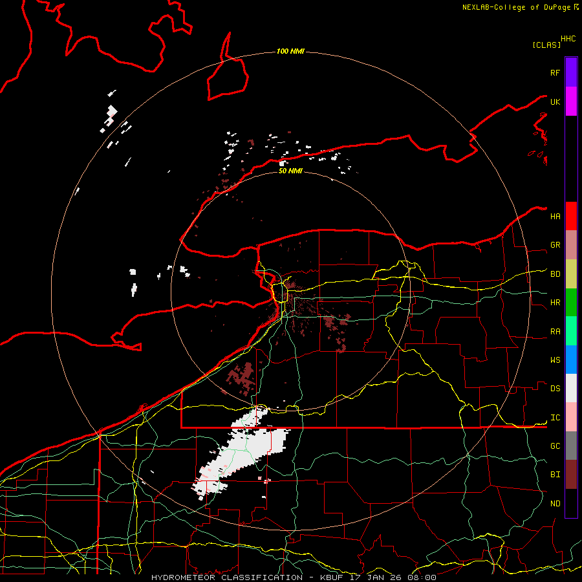Image resolution: width=582 pixels, height=582 pixels.
Task: Click the brown biological echo cluster southwest of radar
Action: coord(241,377)
